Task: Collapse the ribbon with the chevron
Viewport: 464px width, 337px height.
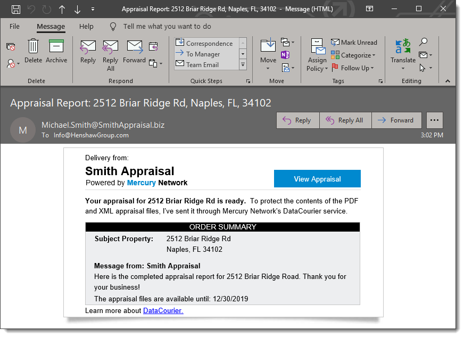Action: [448, 81]
